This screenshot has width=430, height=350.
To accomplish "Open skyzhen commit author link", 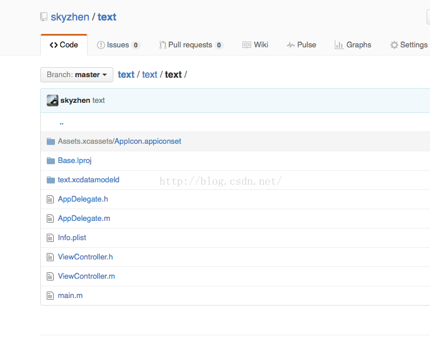I will [x=75, y=101].
